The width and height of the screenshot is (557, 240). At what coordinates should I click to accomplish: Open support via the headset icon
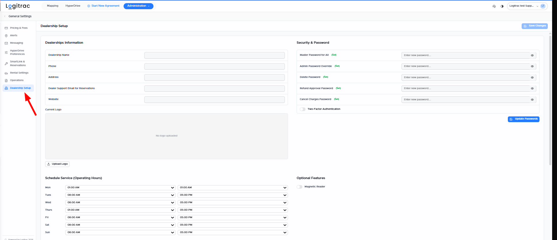[494, 6]
